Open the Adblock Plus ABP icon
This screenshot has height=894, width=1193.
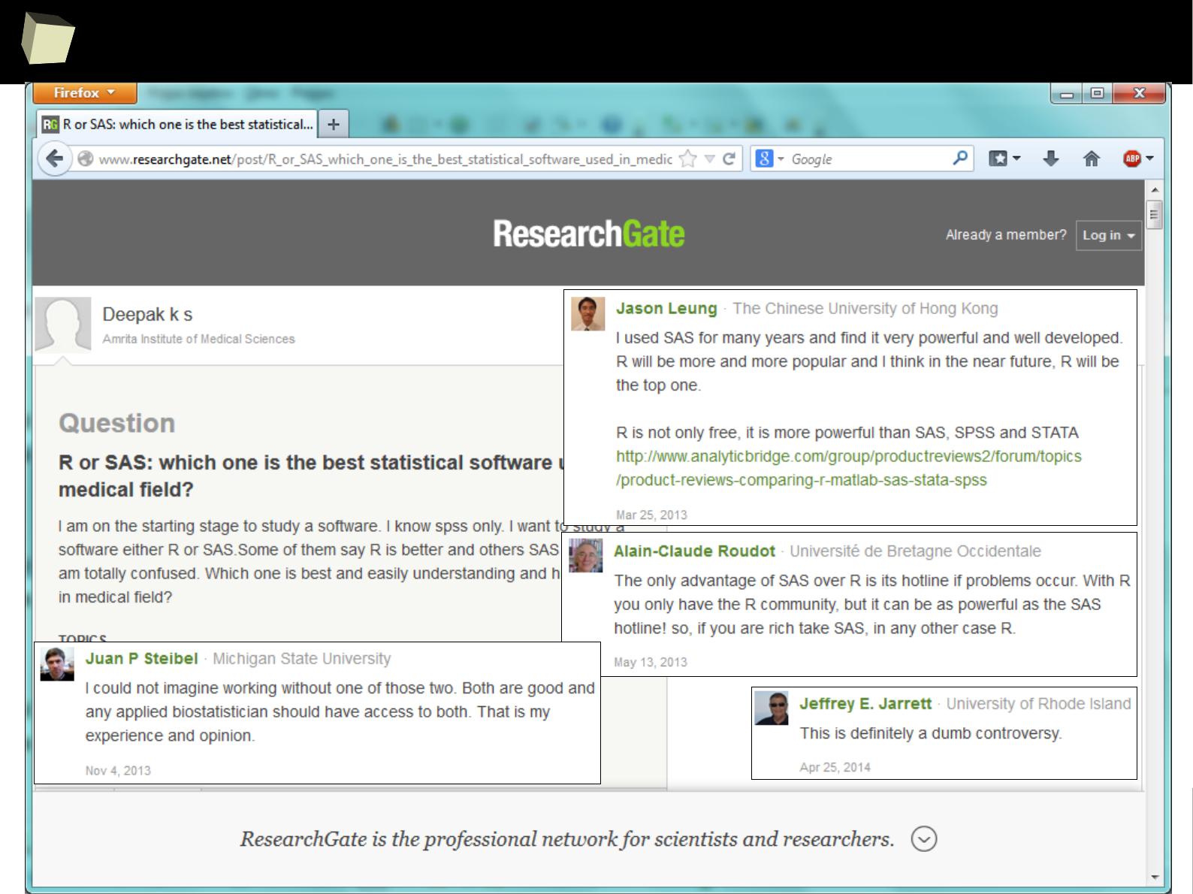(1132, 159)
